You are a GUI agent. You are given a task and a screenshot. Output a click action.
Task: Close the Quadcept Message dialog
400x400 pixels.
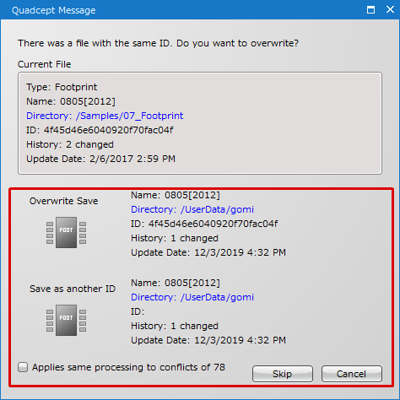coord(390,10)
